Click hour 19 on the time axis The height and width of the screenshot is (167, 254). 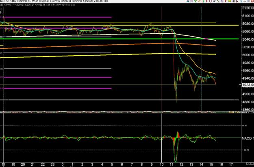tap(13, 165)
